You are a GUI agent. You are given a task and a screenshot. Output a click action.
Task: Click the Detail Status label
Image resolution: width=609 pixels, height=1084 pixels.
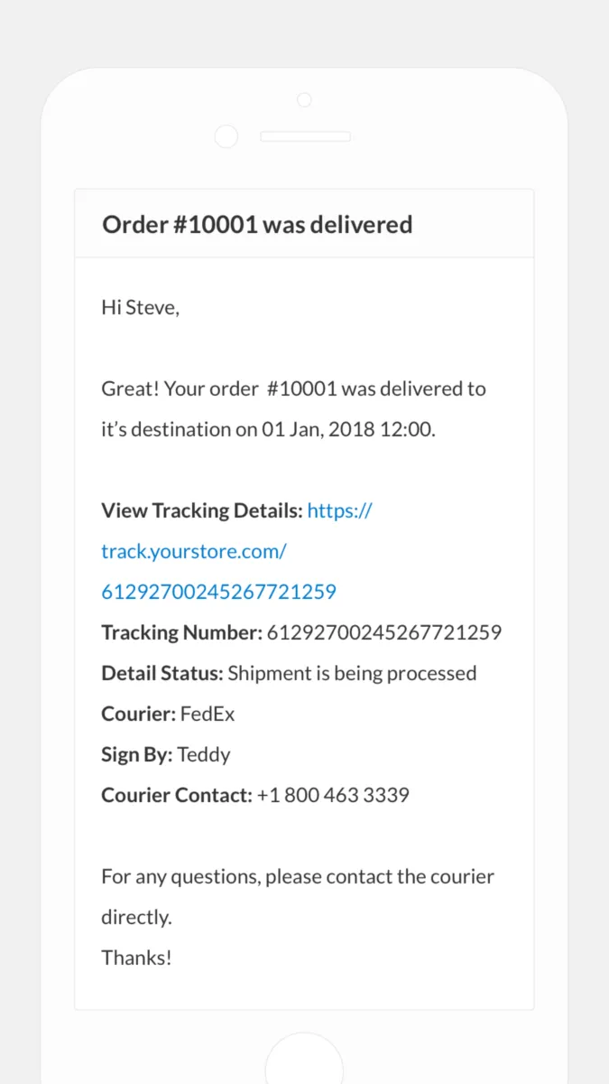tap(161, 673)
